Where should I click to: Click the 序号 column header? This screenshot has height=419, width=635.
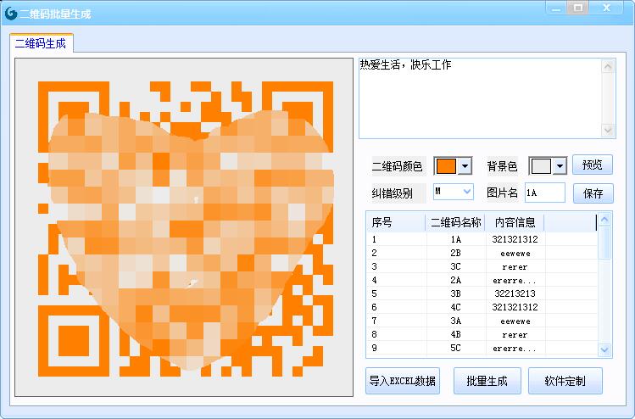point(396,222)
